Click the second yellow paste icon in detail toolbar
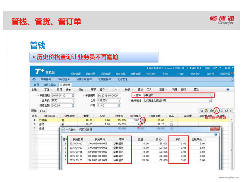Viewport: 243px width, 182px height. pyautogui.click(x=206, y=110)
